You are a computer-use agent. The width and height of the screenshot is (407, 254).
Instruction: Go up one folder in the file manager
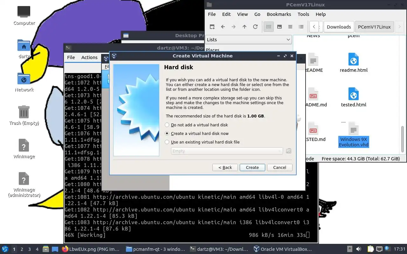[x=245, y=27]
